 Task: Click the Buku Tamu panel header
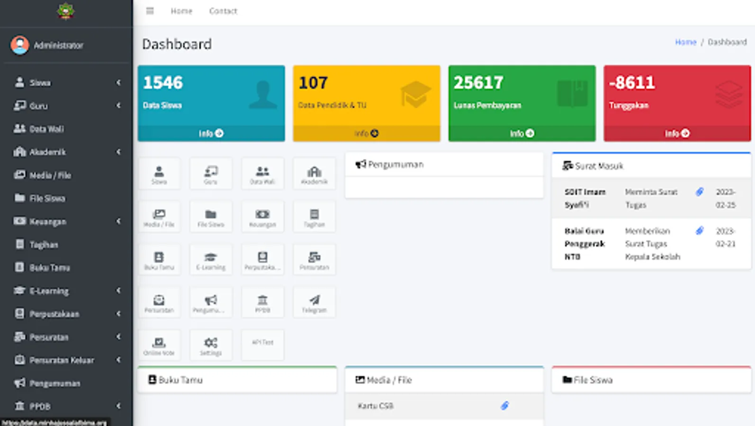click(237, 380)
